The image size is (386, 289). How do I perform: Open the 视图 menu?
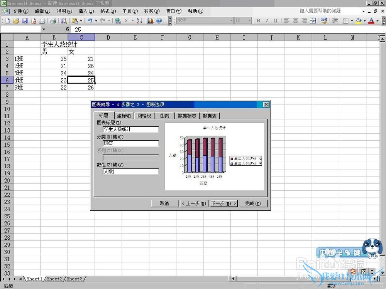tap(64, 11)
